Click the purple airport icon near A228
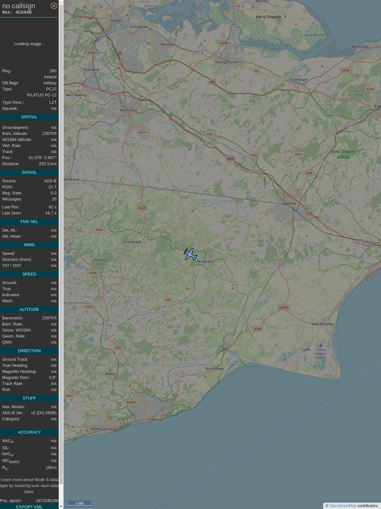This screenshot has height=509, width=381. pos(120,53)
